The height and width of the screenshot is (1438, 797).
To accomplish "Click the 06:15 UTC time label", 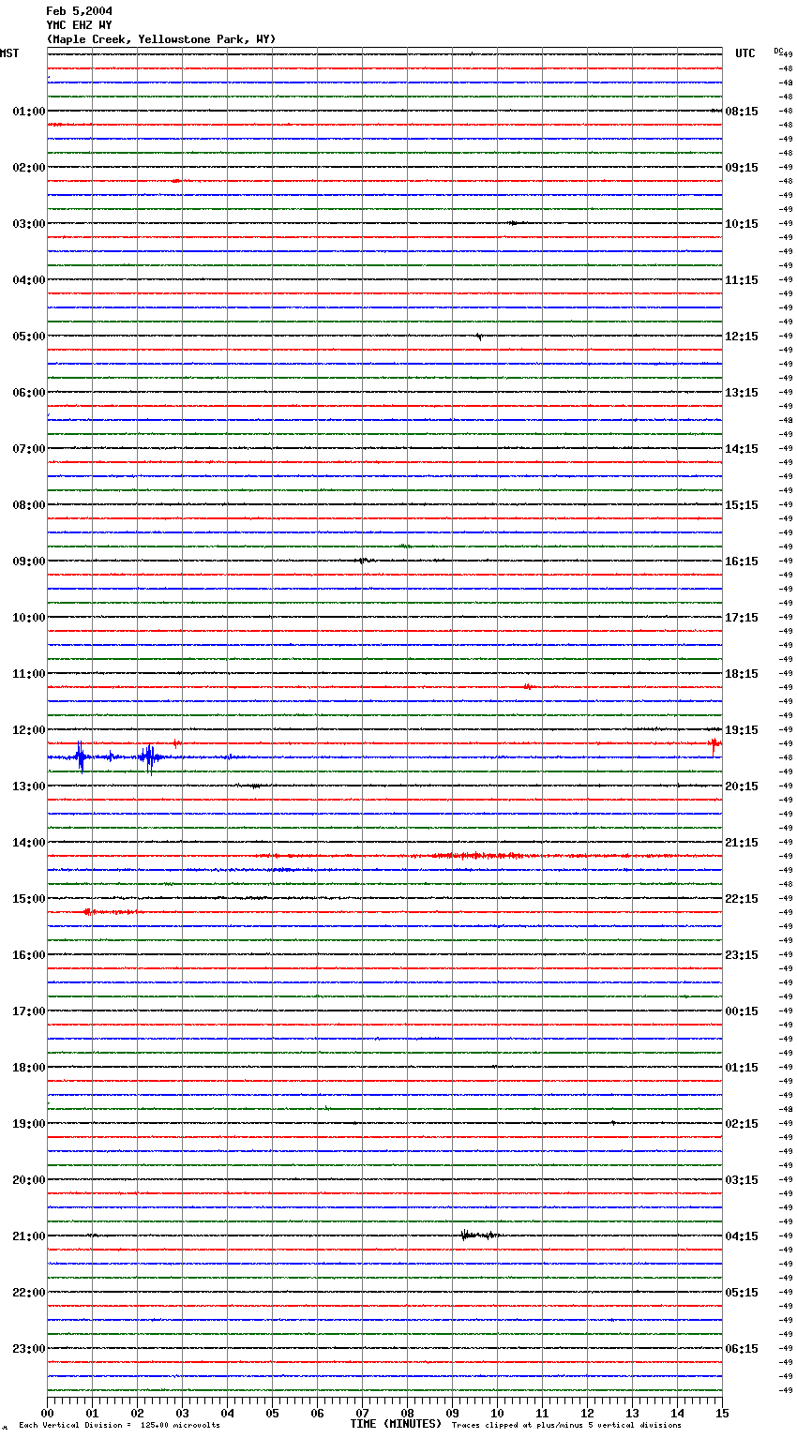I will click(x=742, y=1349).
